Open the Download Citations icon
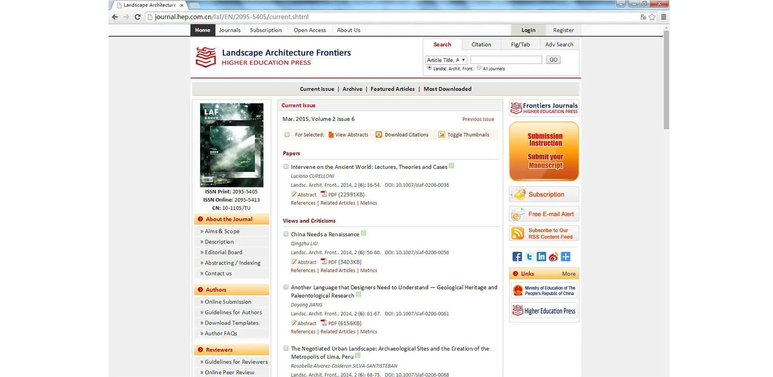The image size is (773, 377). pos(378,135)
